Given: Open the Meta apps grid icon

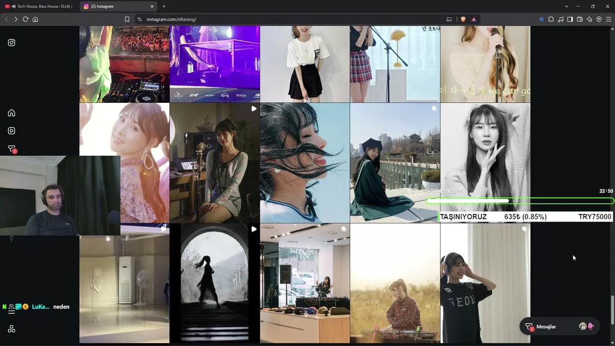Looking at the screenshot, I should tap(12, 329).
